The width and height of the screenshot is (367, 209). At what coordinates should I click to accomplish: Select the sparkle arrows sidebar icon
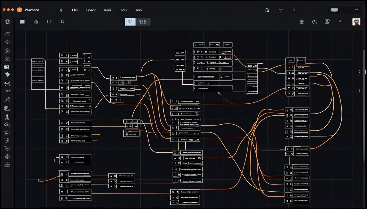pos(7,91)
